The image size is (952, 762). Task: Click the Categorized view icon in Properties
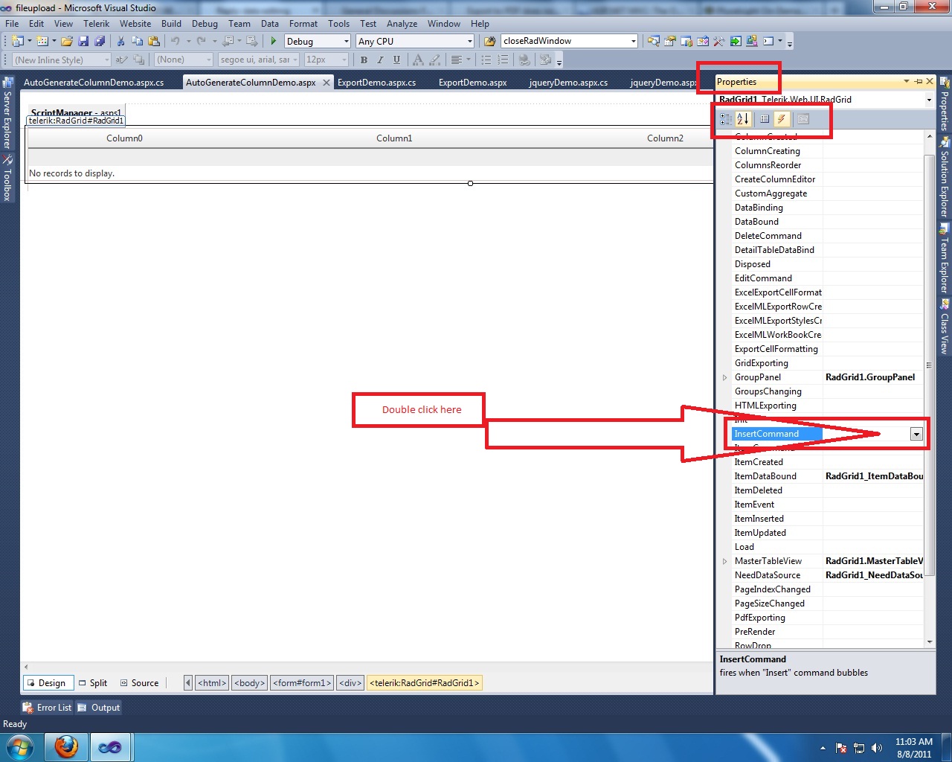[x=725, y=118]
